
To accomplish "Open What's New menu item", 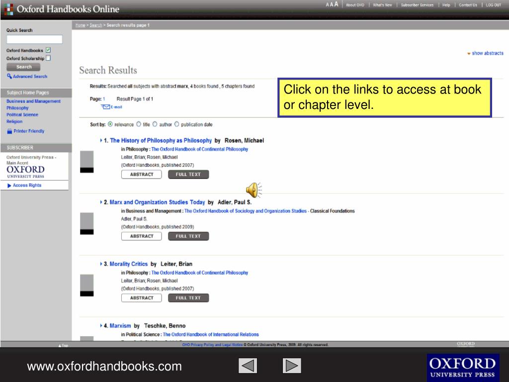I will 382,5.
